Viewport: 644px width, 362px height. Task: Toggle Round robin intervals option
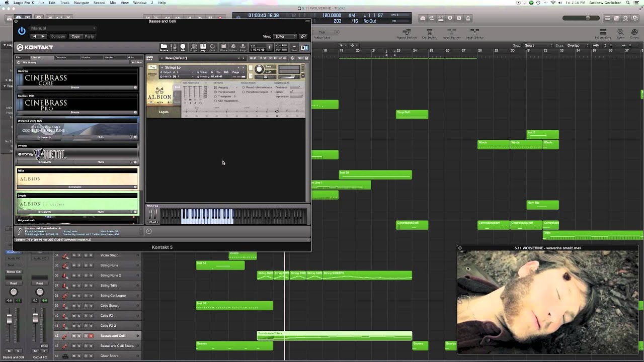[x=258, y=87]
